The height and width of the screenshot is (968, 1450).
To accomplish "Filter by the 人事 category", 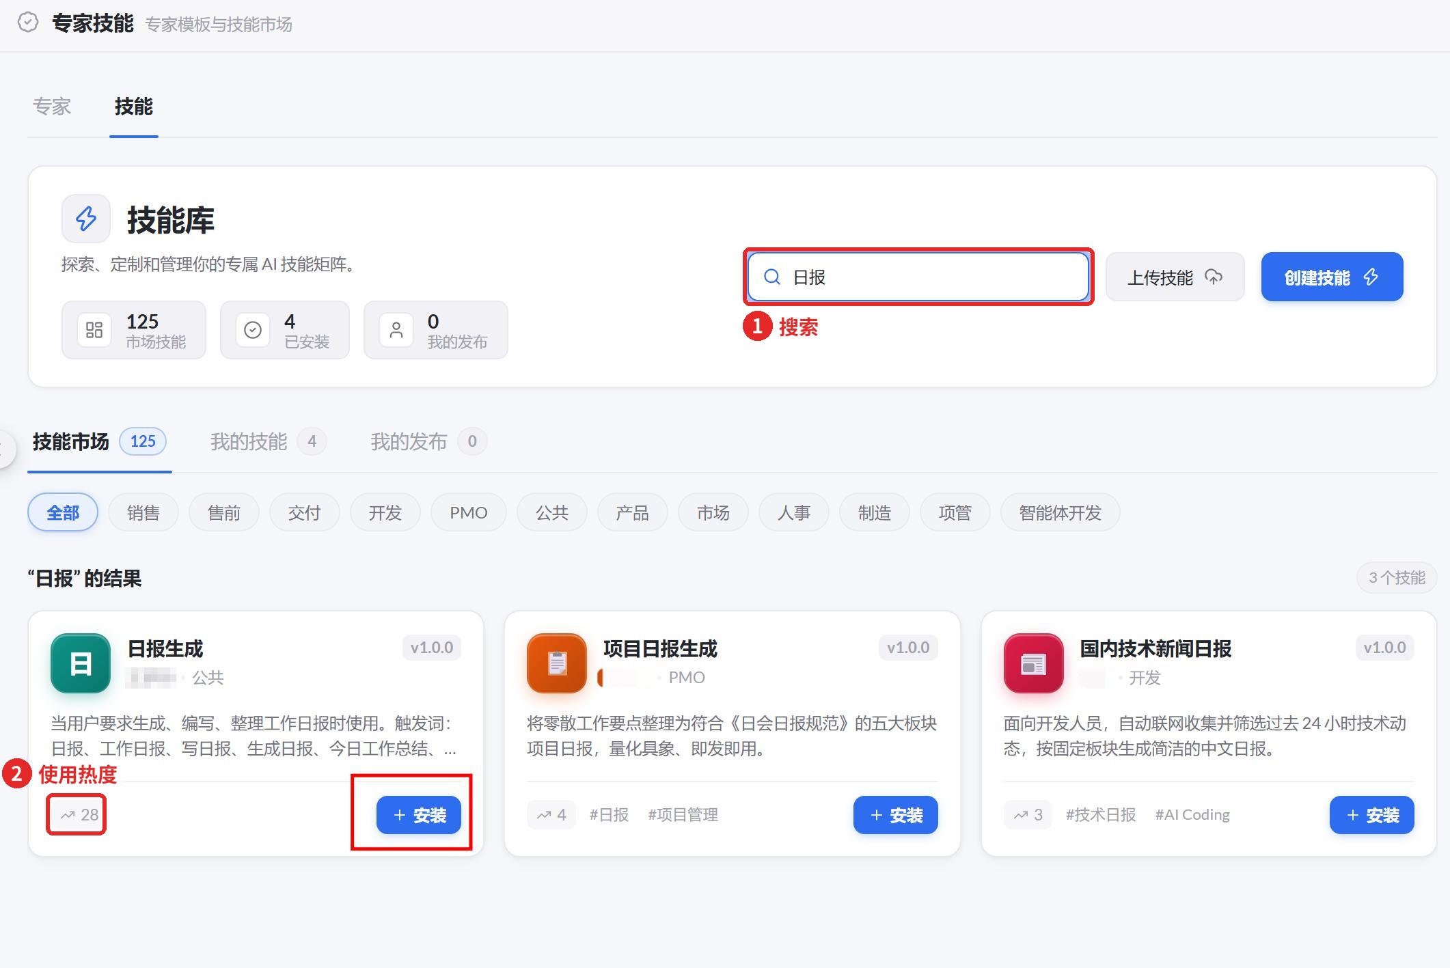I will click(x=794, y=512).
